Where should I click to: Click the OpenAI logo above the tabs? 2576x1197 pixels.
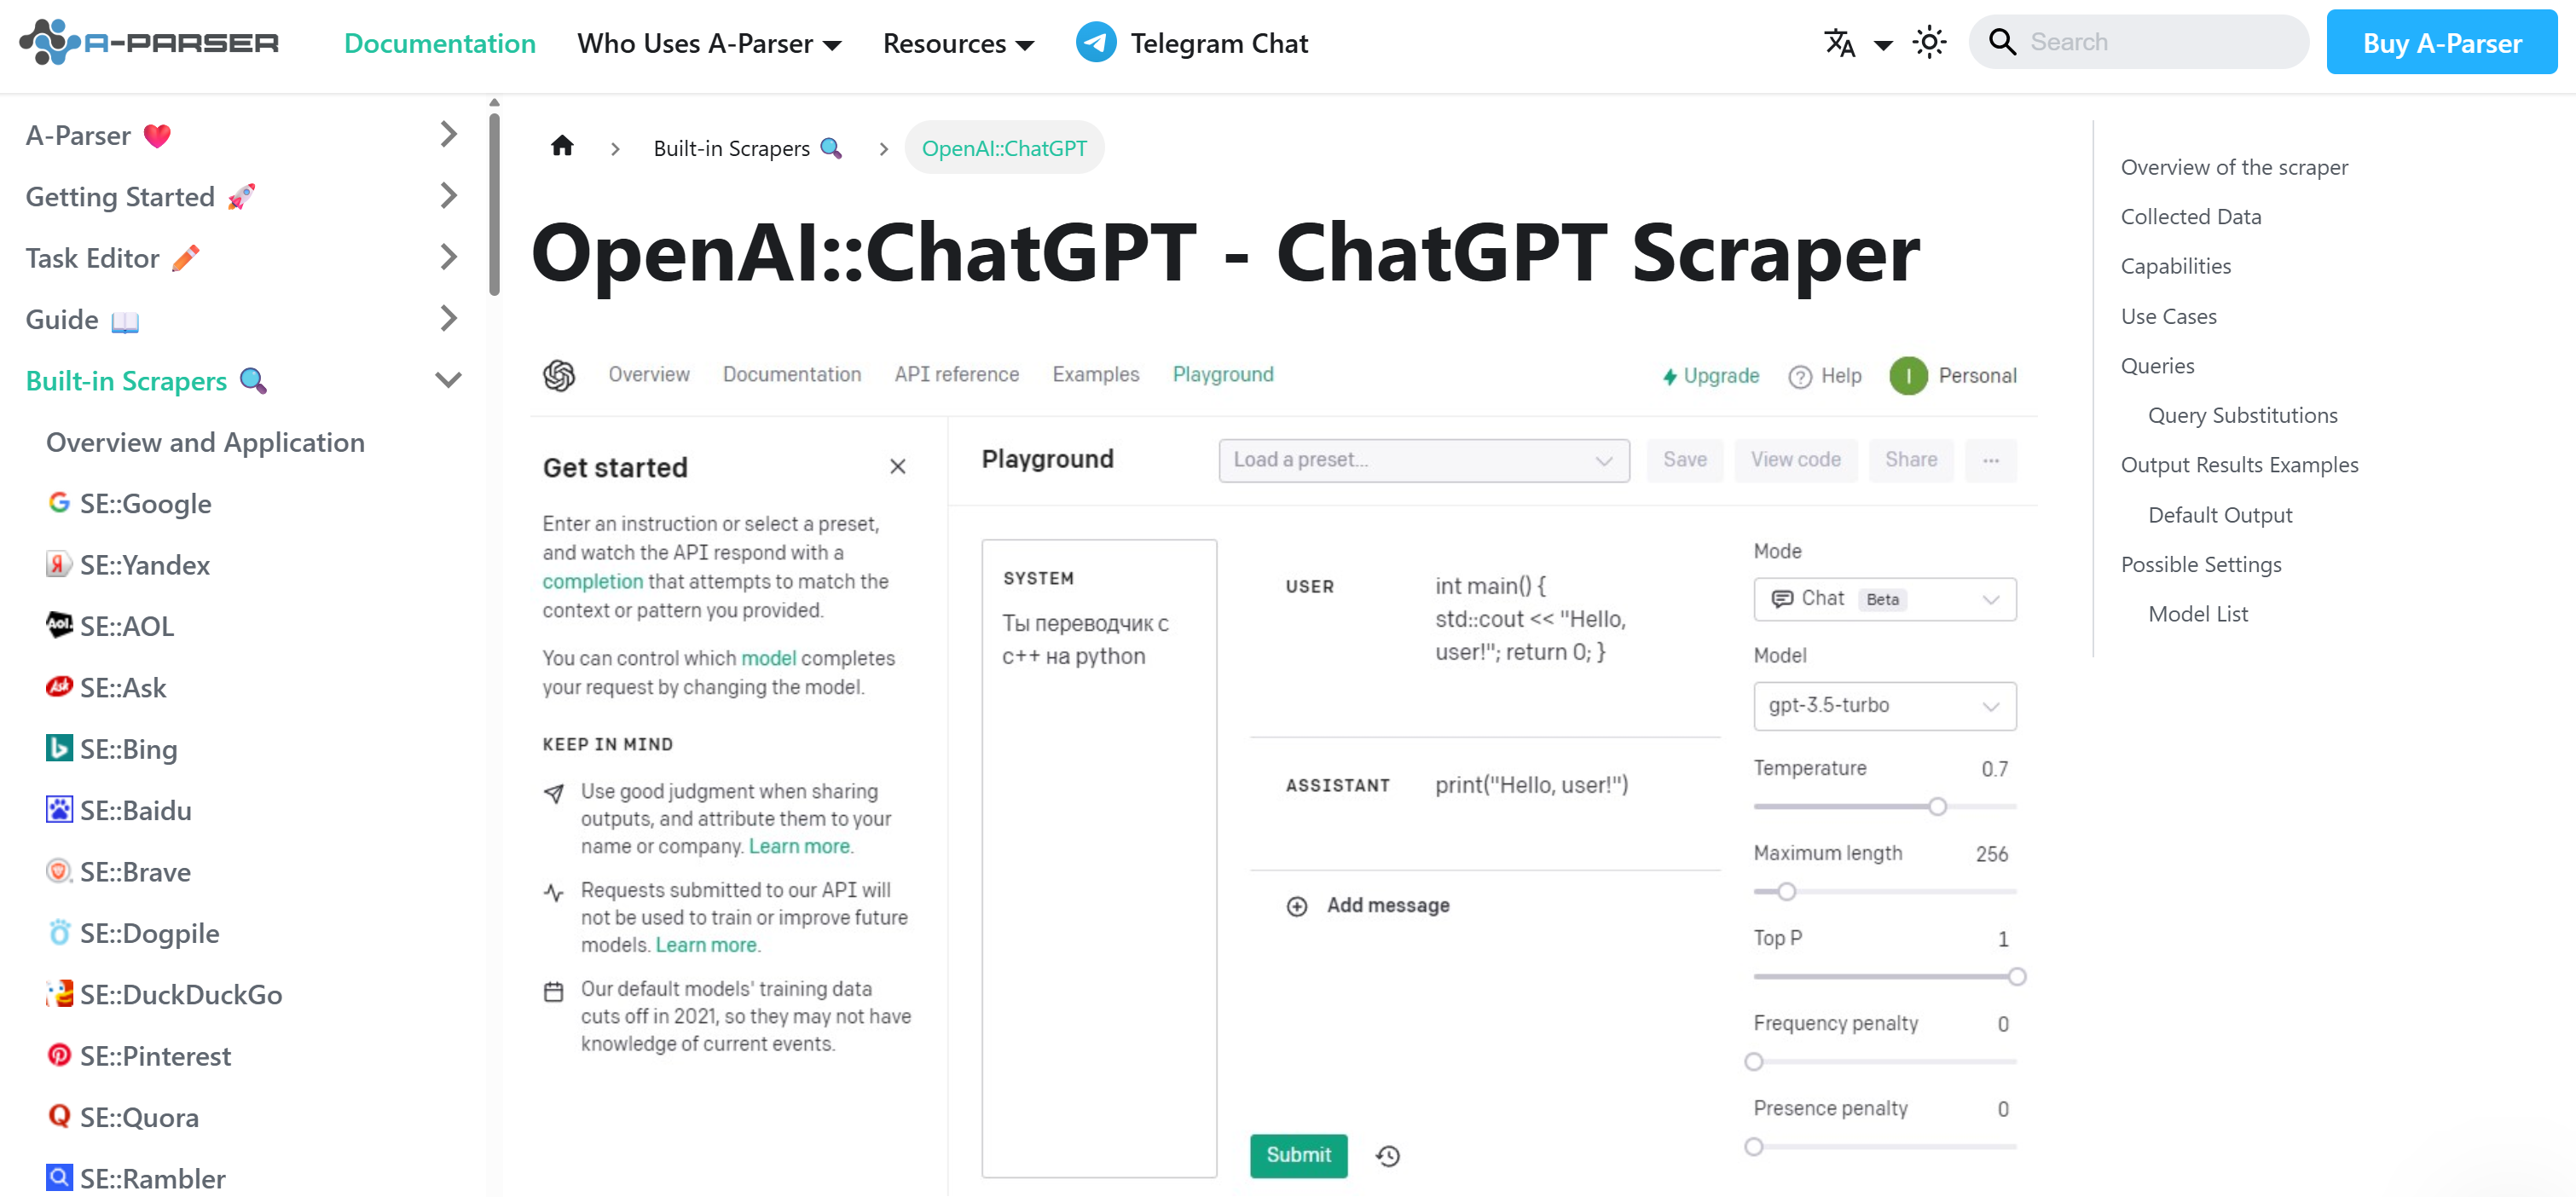561,375
